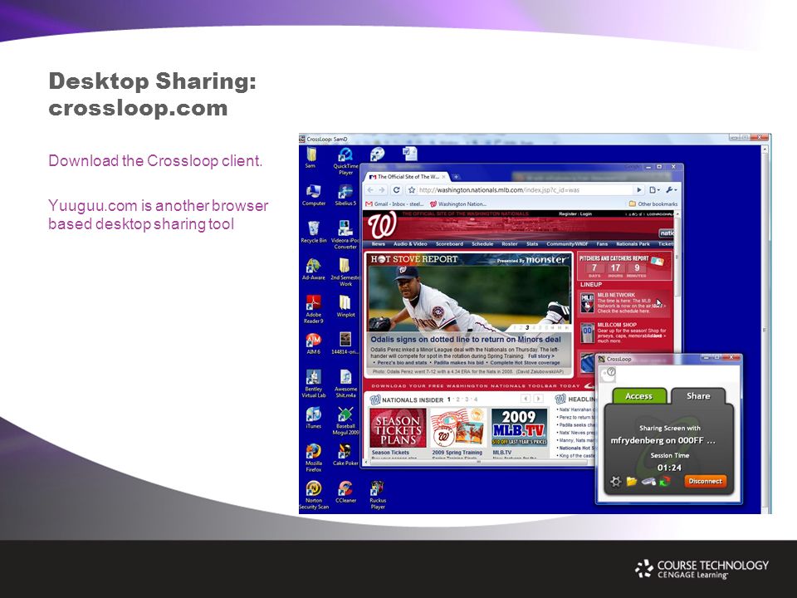Go to next Nationals Insider page arrow
Viewport: 797px width, 598px height.
coord(538,399)
